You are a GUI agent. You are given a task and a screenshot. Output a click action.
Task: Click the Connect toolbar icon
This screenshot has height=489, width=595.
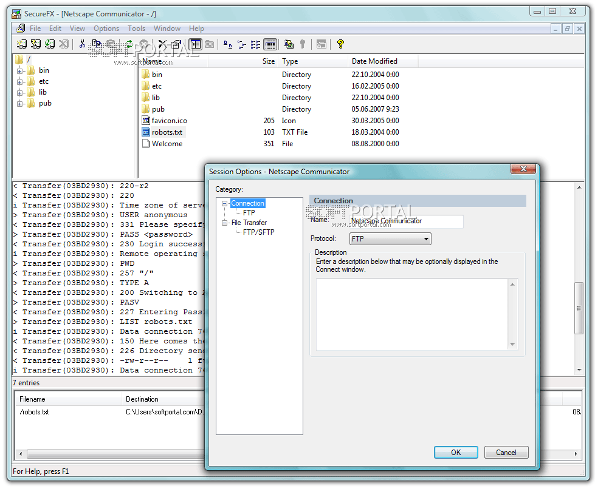(x=21, y=44)
